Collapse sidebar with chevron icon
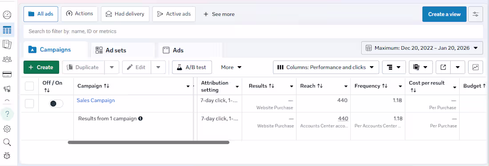489x166 pixels. click(7, 100)
